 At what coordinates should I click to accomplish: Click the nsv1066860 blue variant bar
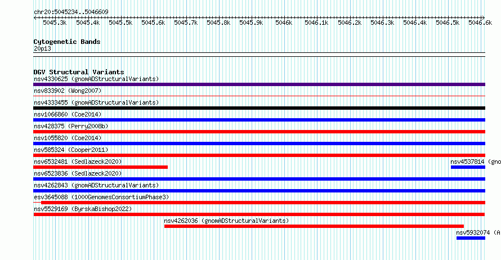[259, 120]
